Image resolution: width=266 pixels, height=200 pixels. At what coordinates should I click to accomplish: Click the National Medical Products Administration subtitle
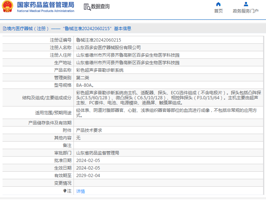pos(46,11)
